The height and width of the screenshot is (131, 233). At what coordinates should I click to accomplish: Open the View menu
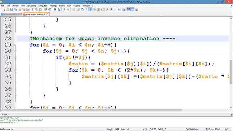[x=23, y=5]
